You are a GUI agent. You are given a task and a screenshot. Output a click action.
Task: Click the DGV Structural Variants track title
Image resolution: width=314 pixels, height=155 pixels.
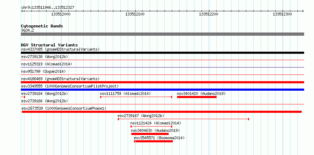click(49, 45)
